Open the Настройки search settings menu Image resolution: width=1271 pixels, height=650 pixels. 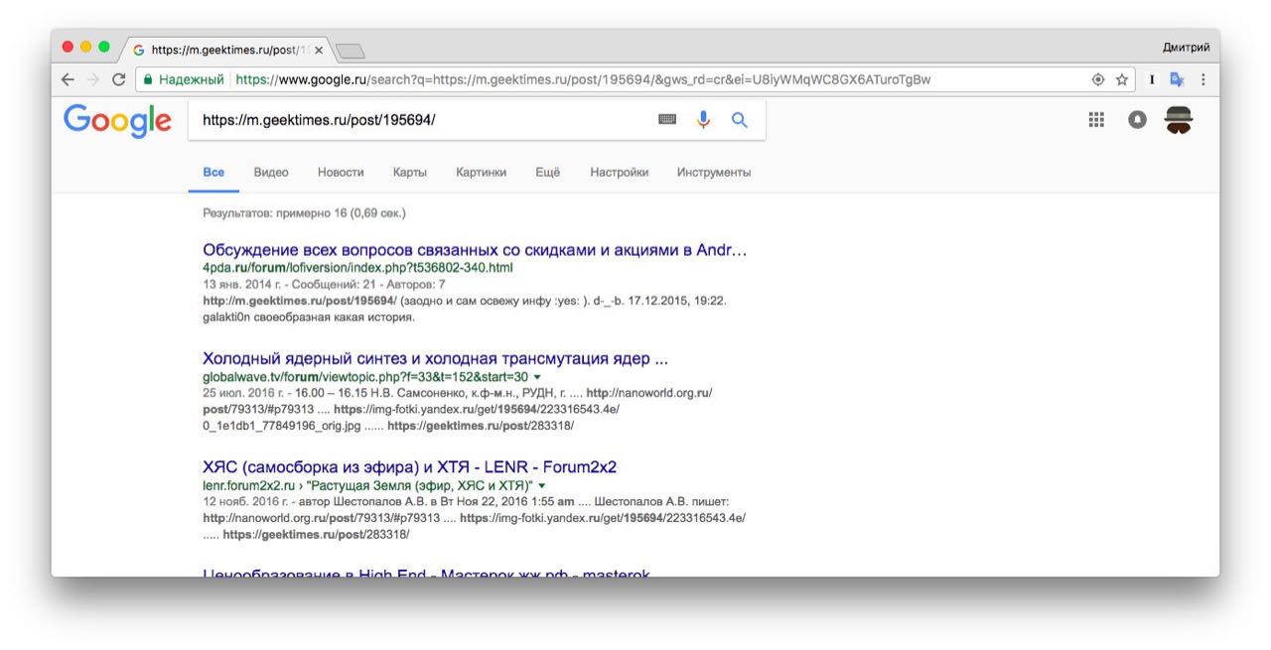click(620, 172)
